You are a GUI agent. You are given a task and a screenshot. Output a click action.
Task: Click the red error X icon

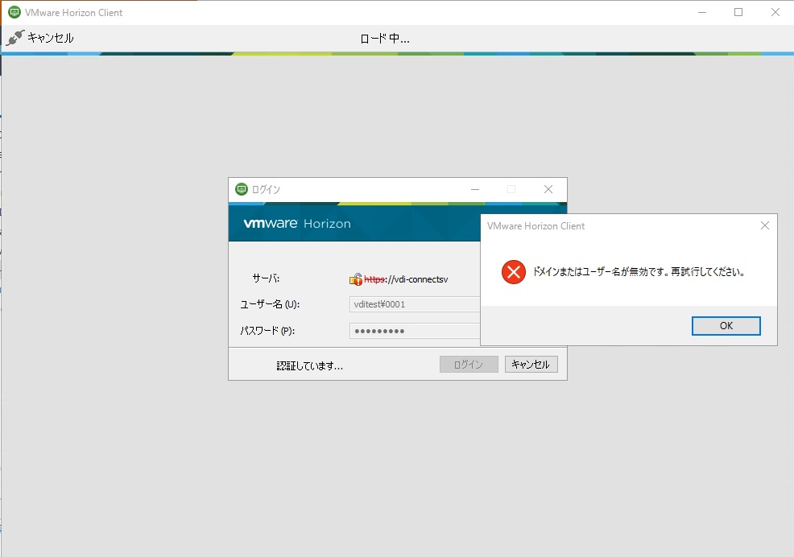(514, 272)
